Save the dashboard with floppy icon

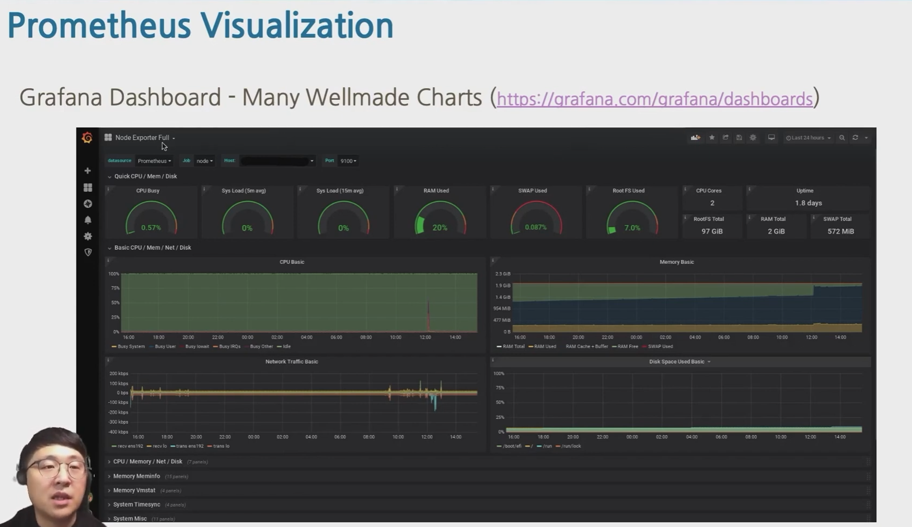(739, 138)
